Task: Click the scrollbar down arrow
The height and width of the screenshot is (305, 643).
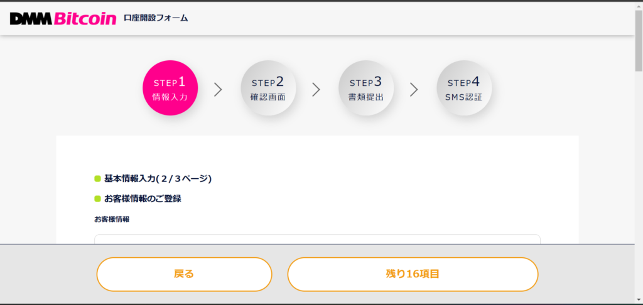Action: (x=639, y=300)
